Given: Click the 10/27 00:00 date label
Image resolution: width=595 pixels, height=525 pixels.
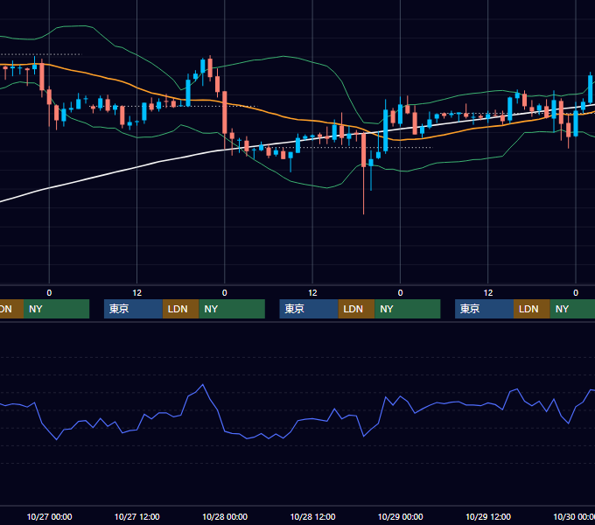Looking at the screenshot, I should 49,516.
